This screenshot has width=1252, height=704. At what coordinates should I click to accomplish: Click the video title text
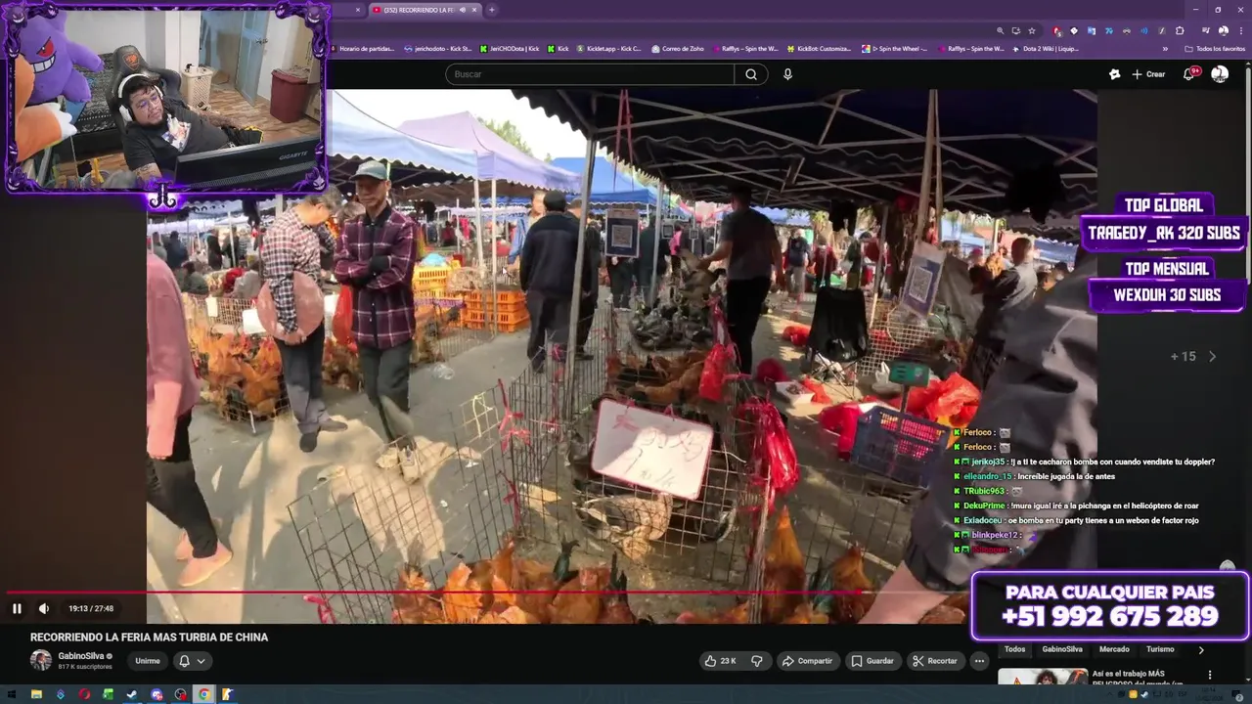(149, 638)
